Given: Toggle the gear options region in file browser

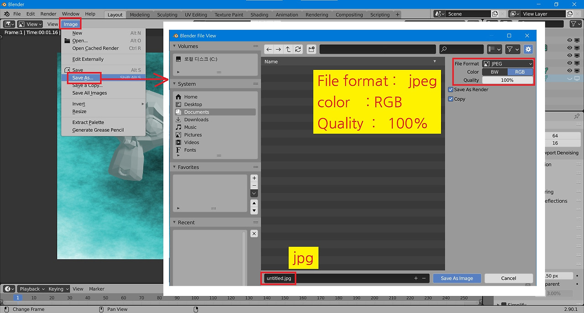Looking at the screenshot, I should click(528, 49).
